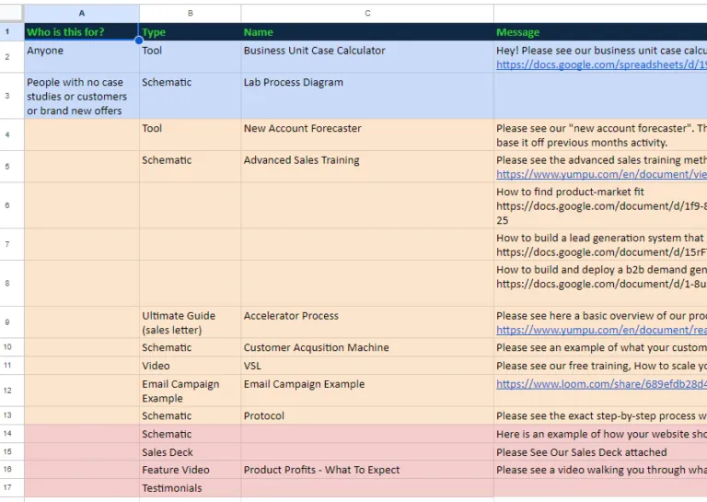Select 'Please see our free training' cell
Screen dimensions: 707x502
600,366
